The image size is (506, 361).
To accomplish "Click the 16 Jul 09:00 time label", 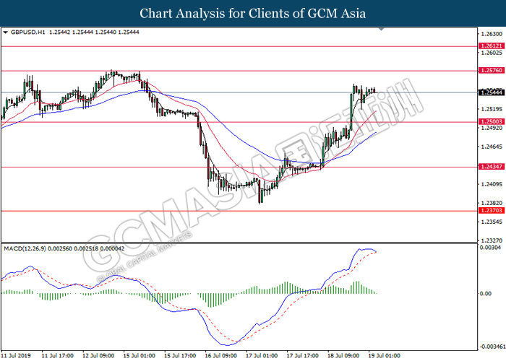I will pos(222,356).
